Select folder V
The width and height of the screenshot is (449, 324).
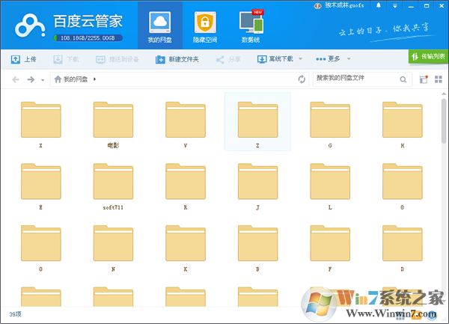[x=186, y=124]
